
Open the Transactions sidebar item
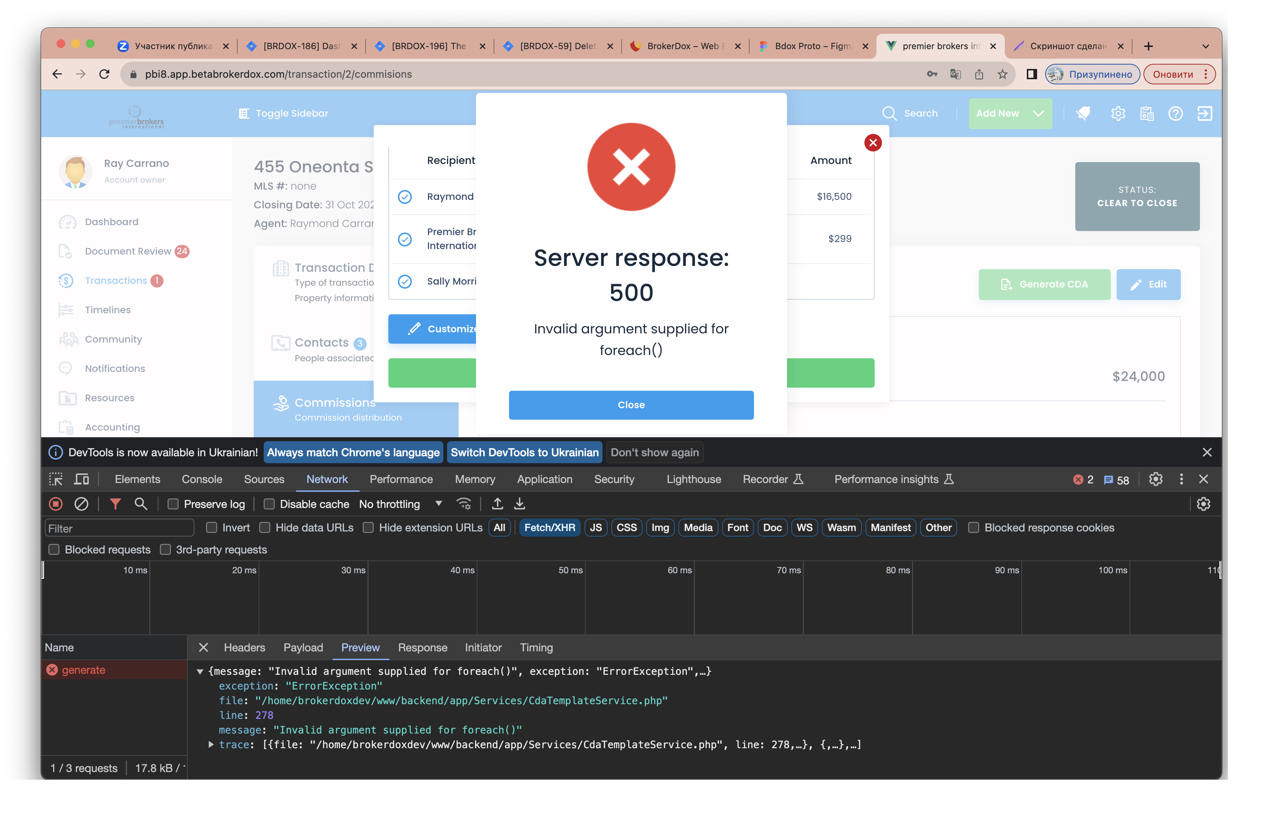pos(116,281)
